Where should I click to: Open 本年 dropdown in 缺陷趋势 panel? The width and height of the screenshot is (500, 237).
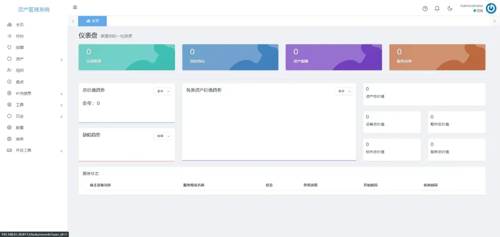click(162, 136)
